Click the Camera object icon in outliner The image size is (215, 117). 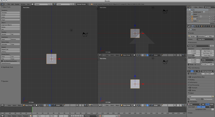click(x=192, y=16)
